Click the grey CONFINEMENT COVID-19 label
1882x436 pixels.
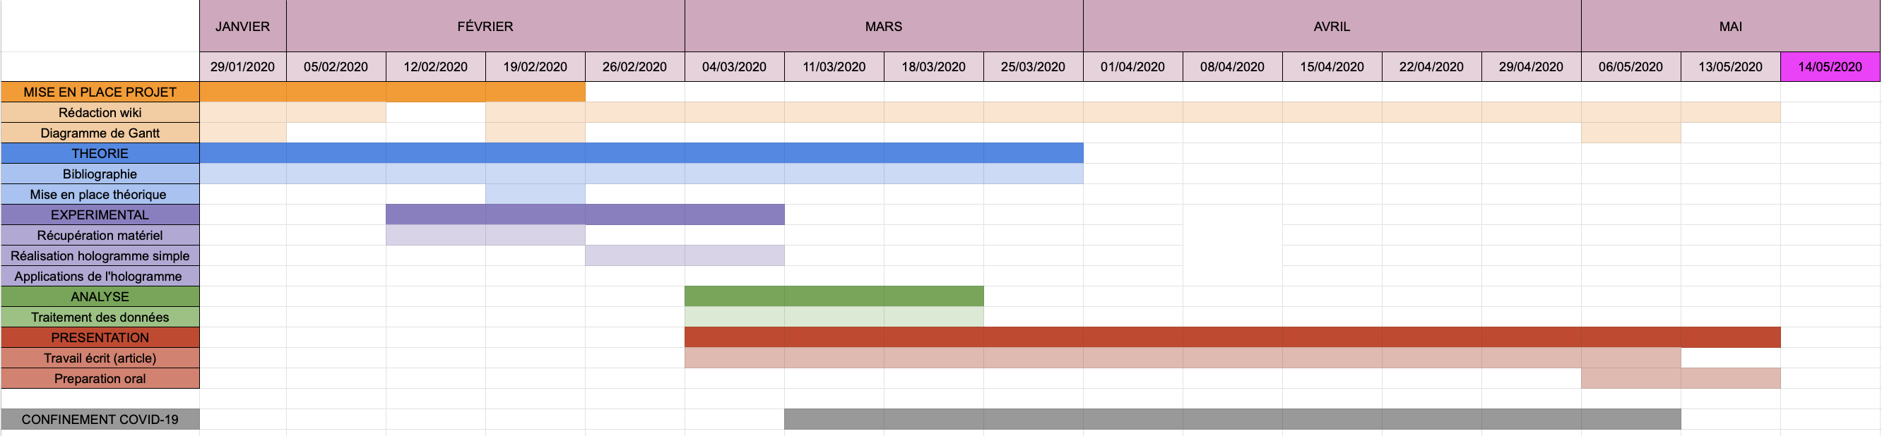[x=100, y=419]
